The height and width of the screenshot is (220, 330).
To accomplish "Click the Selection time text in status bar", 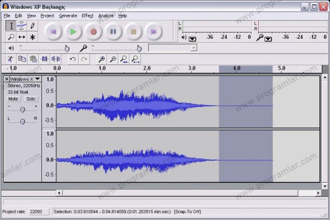I will [112, 211].
